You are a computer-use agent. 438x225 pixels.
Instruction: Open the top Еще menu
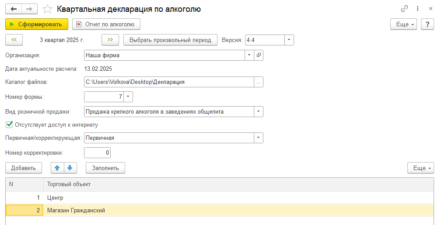point(403,24)
